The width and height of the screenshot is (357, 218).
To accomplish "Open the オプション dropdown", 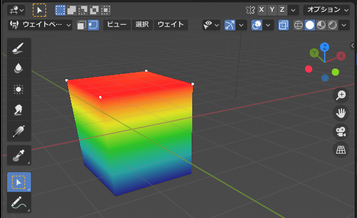I will click(327, 10).
